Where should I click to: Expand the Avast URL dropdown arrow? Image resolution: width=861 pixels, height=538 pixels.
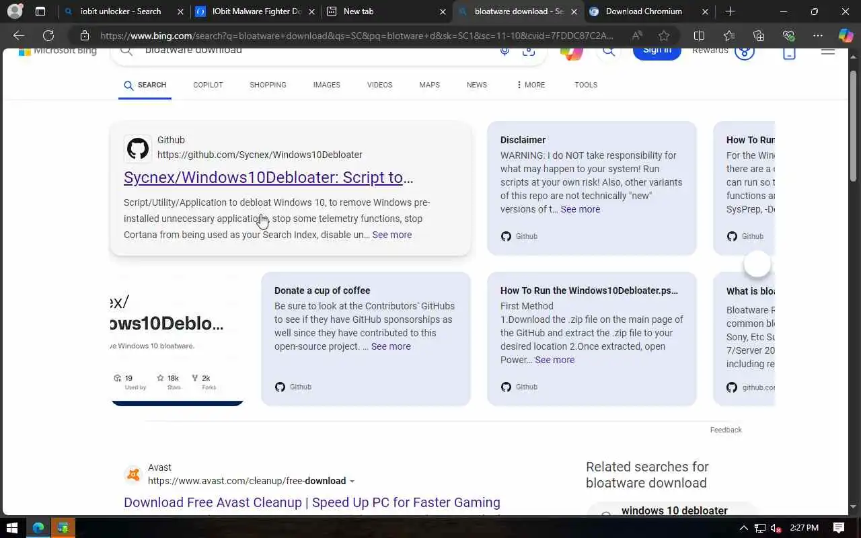[352, 482]
